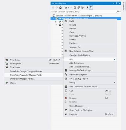Click the gear icon for Set as StartUp Project

[66, 79]
